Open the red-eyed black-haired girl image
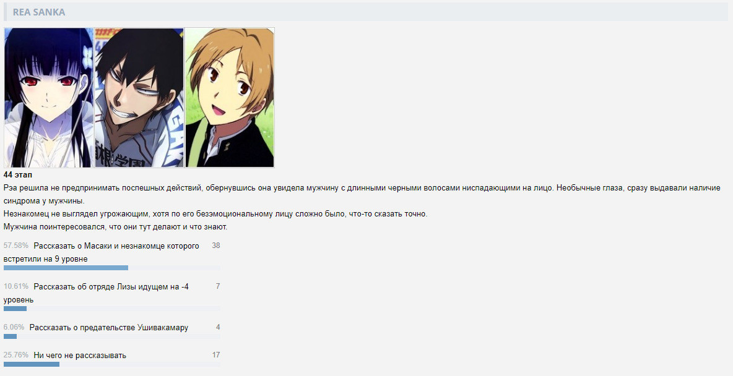Viewport: 733px width, 376px height. pos(49,98)
